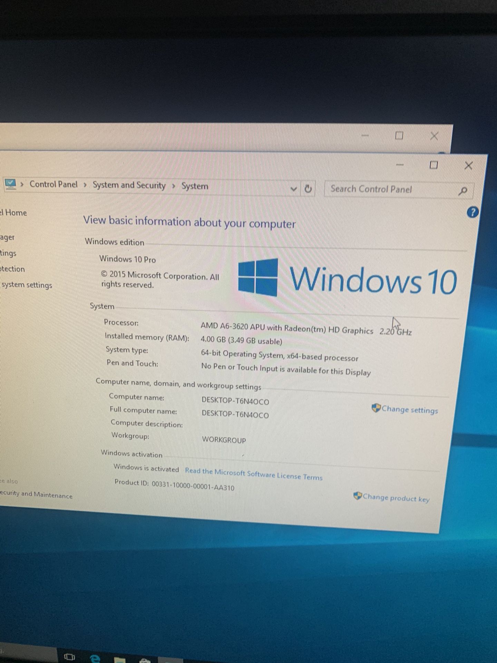
Task: Click the shield icon beside Change product key
Action: coord(358,496)
